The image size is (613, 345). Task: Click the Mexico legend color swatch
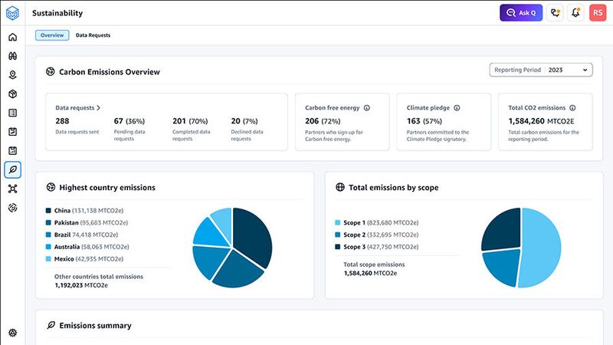48,259
